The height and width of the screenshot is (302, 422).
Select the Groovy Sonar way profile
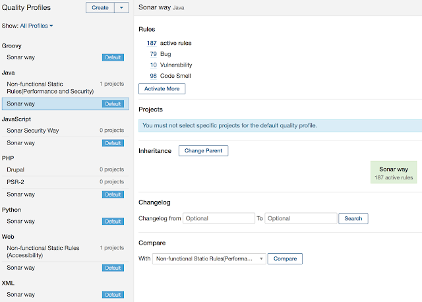click(x=65, y=57)
